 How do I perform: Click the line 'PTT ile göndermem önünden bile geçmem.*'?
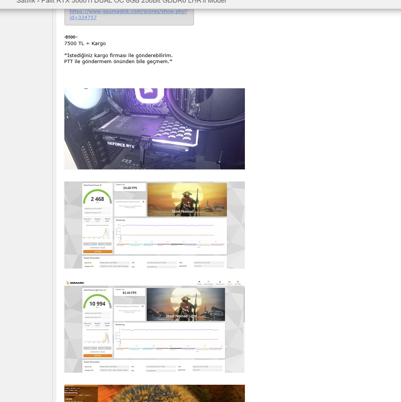pos(118,62)
